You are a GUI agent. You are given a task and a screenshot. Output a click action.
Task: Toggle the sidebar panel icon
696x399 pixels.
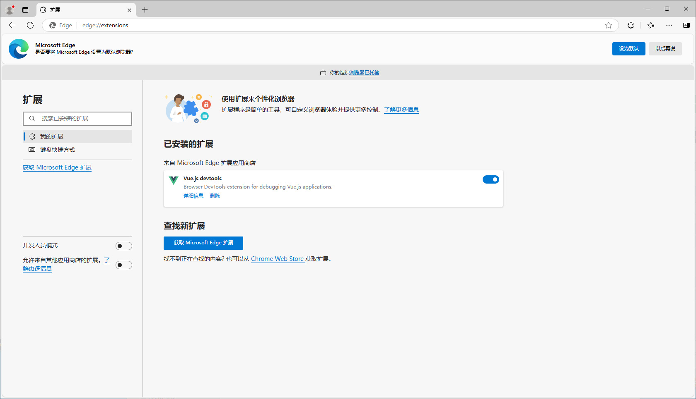[x=686, y=25]
